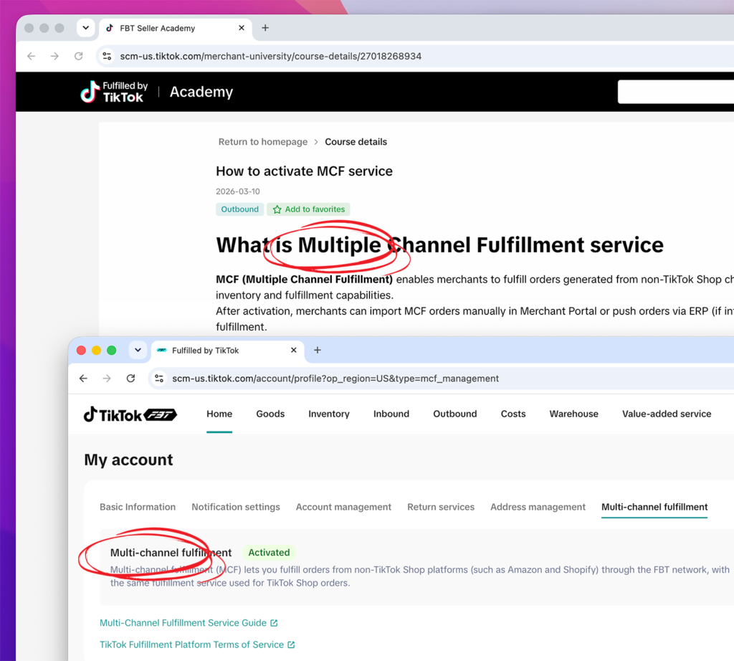Screen dimensions: 734x661
Task: Click Return to homepage breadcrumb
Action: (263, 142)
